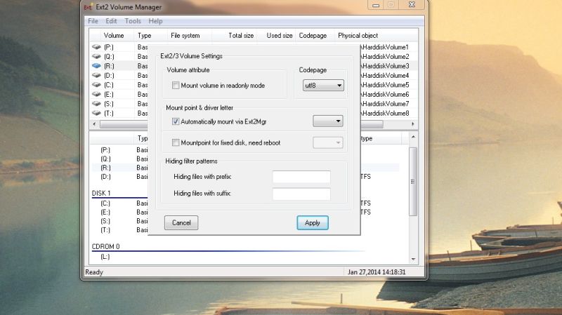Click the Volume column header
Screen dimensions: 562x315
(x=114, y=36)
